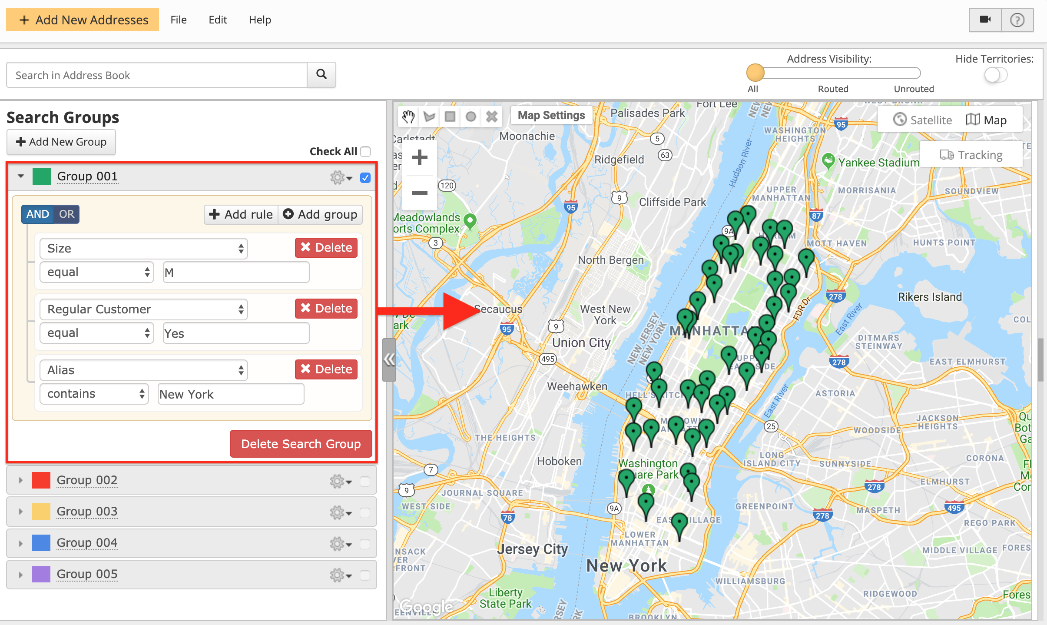Enable the Group 002 checkbox
Viewport: 1047px width, 625px height.
365,481
